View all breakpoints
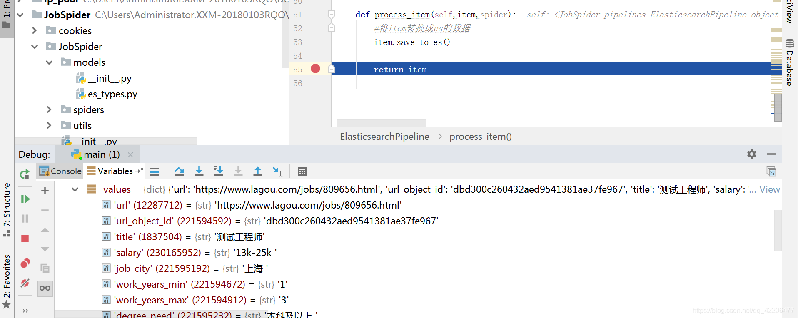Viewport: 798px width, 318px height. pyautogui.click(x=25, y=263)
